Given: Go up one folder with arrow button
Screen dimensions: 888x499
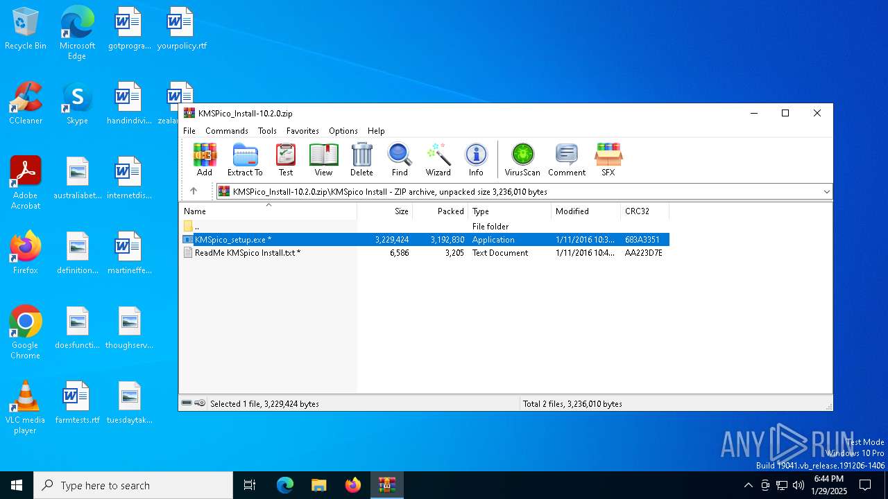Looking at the screenshot, I should tap(194, 191).
